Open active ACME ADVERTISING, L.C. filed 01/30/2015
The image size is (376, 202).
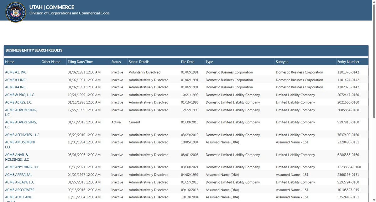coord(21,125)
